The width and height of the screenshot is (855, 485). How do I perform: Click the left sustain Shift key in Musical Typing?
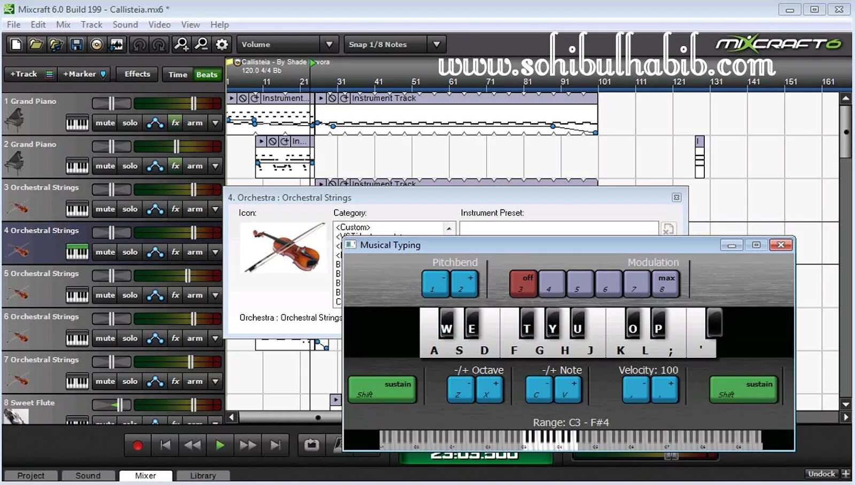coord(382,389)
